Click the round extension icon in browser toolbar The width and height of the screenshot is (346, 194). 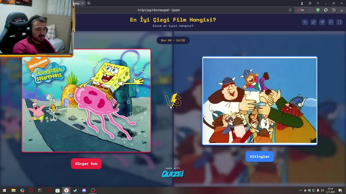click(x=326, y=10)
